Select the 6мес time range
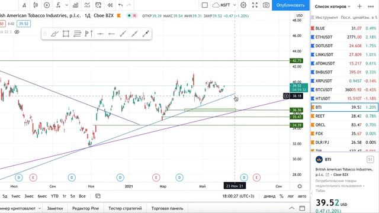The width and height of the screenshot is (379, 213). click(x=42, y=196)
